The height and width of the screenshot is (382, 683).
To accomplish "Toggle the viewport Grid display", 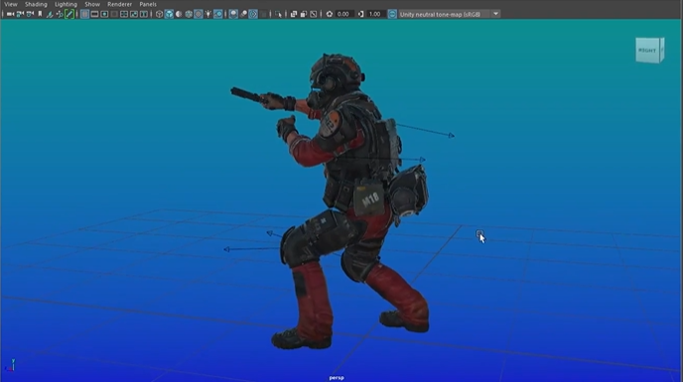I will (x=84, y=14).
